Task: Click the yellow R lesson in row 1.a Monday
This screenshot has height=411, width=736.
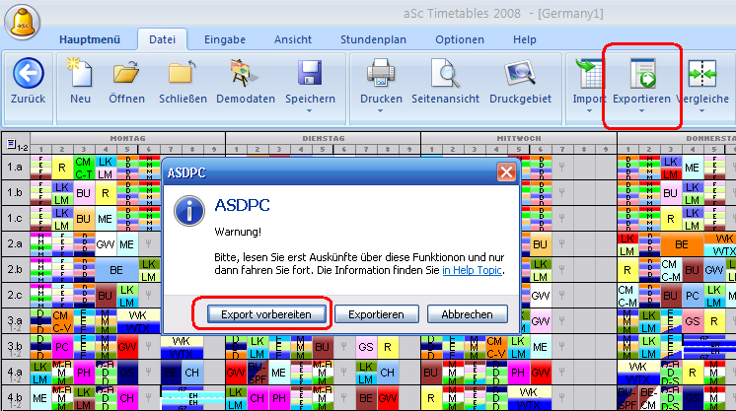Action: click(62, 168)
